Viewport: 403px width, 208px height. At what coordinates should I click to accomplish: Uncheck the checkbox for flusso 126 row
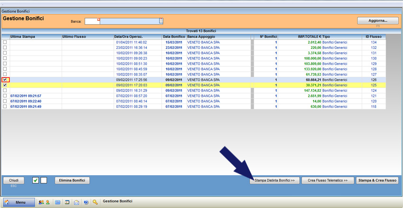click(5, 80)
